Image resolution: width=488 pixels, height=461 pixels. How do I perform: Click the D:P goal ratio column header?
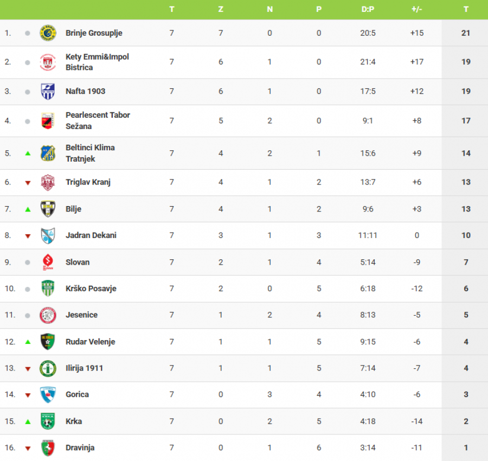pyautogui.click(x=368, y=9)
